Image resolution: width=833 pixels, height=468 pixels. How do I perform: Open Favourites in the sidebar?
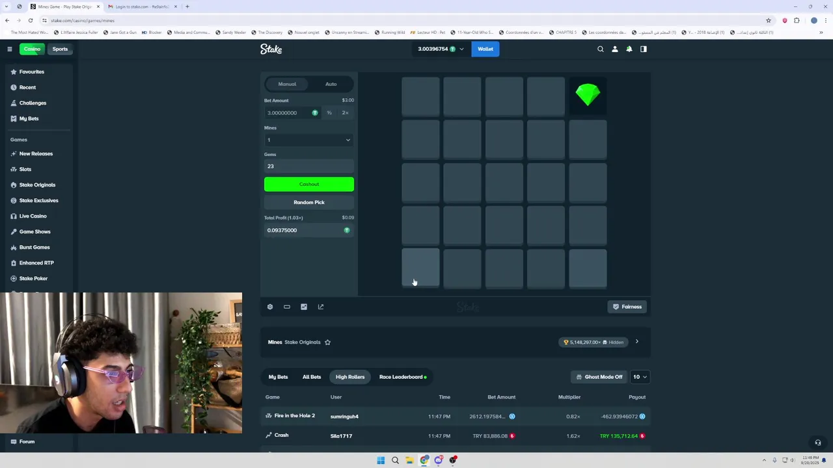point(31,71)
